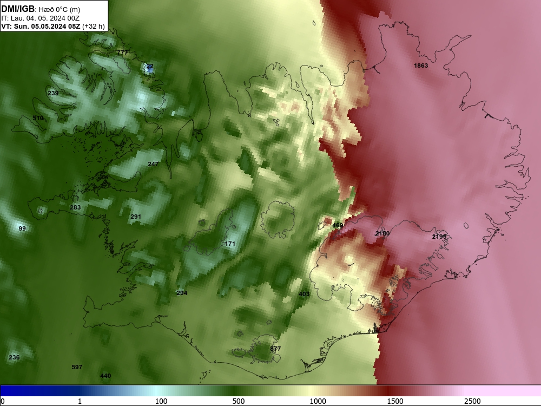Click the 291 map label
Viewport: 541px width, 406px height.
pyautogui.click(x=136, y=217)
